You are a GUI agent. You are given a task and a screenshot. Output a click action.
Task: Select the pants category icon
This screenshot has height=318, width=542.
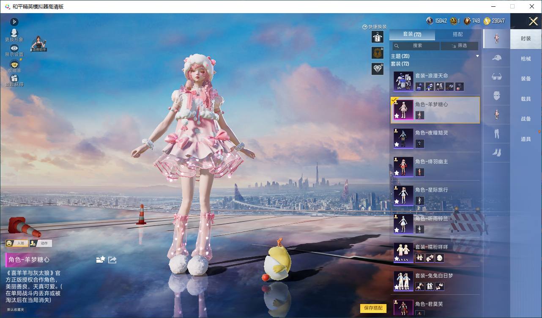point(497,134)
